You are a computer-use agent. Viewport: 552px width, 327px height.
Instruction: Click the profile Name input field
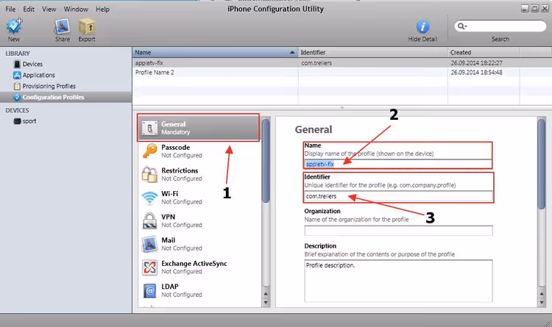pyautogui.click(x=398, y=164)
